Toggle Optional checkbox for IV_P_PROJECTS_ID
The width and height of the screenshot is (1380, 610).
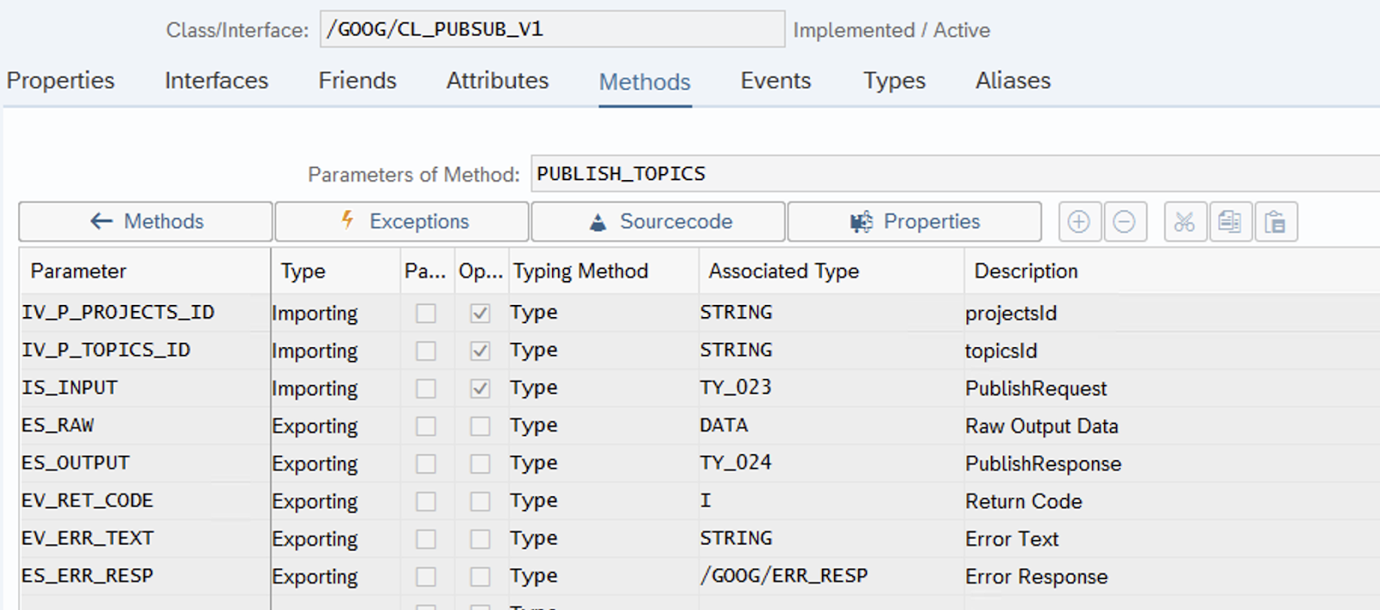(x=480, y=314)
